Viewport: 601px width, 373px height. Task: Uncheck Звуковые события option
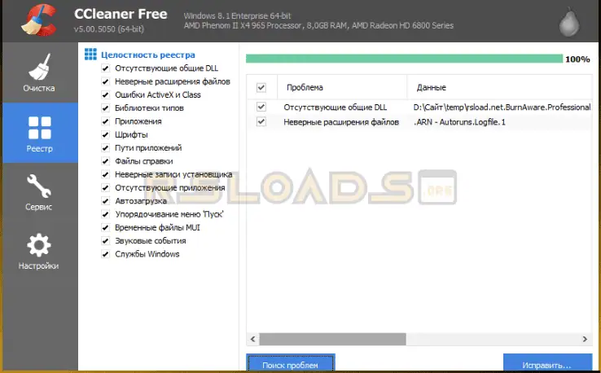click(x=105, y=241)
